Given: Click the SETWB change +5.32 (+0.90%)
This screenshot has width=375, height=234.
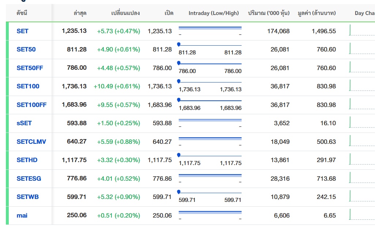Looking at the screenshot, I should pyautogui.click(x=118, y=197).
